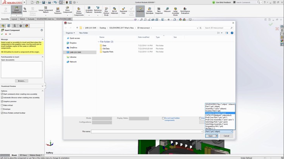Collapse the File folder (3) group
Viewport: 284px width, 159px height.
click(x=99, y=42)
